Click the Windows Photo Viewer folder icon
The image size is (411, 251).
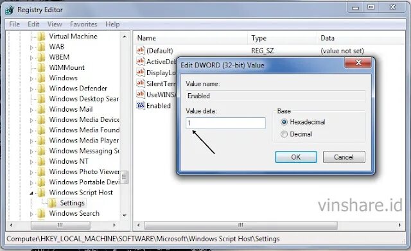point(41,171)
